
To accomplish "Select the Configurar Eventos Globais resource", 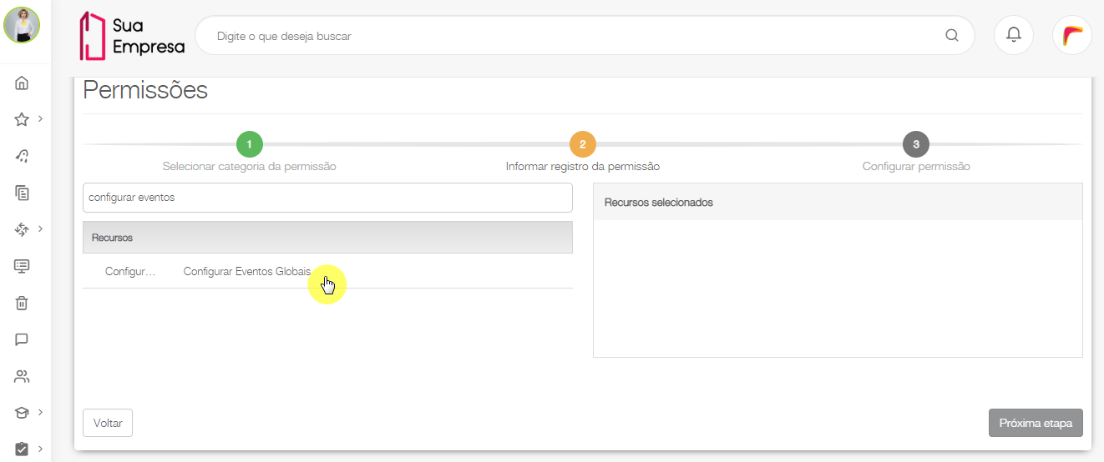I will coord(247,272).
